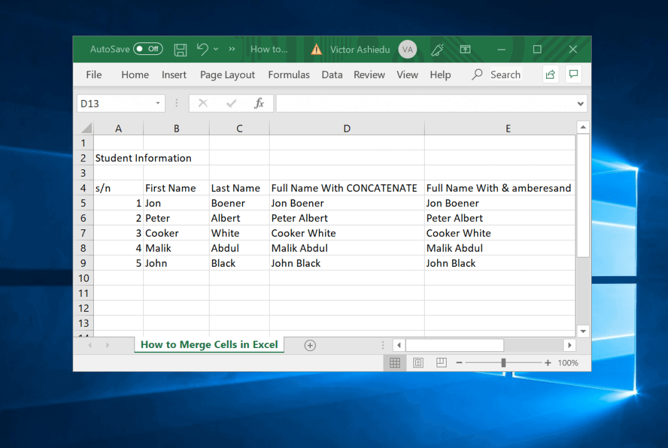
Task: Switch to the Data ribbon tab
Action: (331, 74)
